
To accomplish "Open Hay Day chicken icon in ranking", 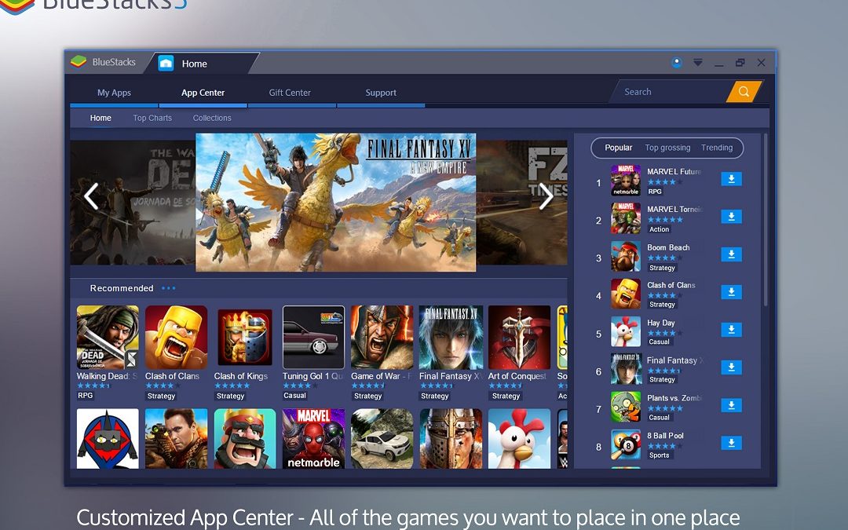I will [626, 331].
